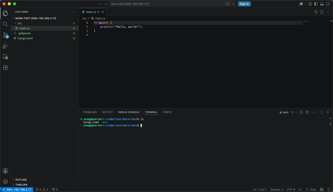Click the terminal vertical scrollbar

coord(330,124)
